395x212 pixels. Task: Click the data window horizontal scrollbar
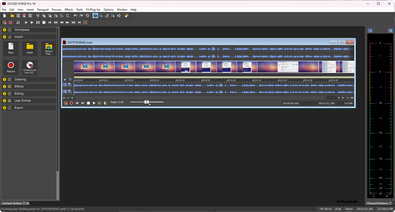pyautogui.click(x=201, y=98)
